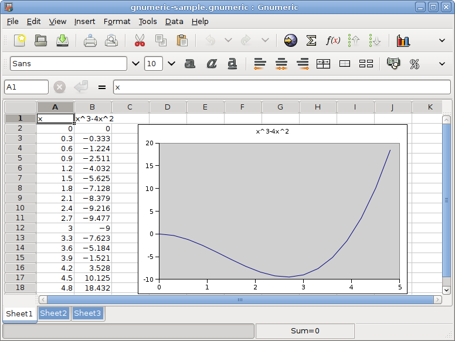Toggle italic text formatting
The width and height of the screenshot is (455, 341).
[x=211, y=63]
